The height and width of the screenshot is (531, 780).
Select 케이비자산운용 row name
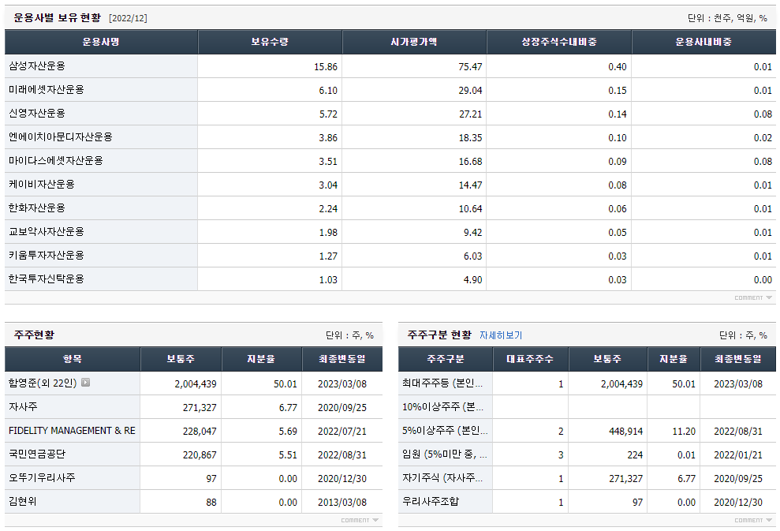coord(41,184)
